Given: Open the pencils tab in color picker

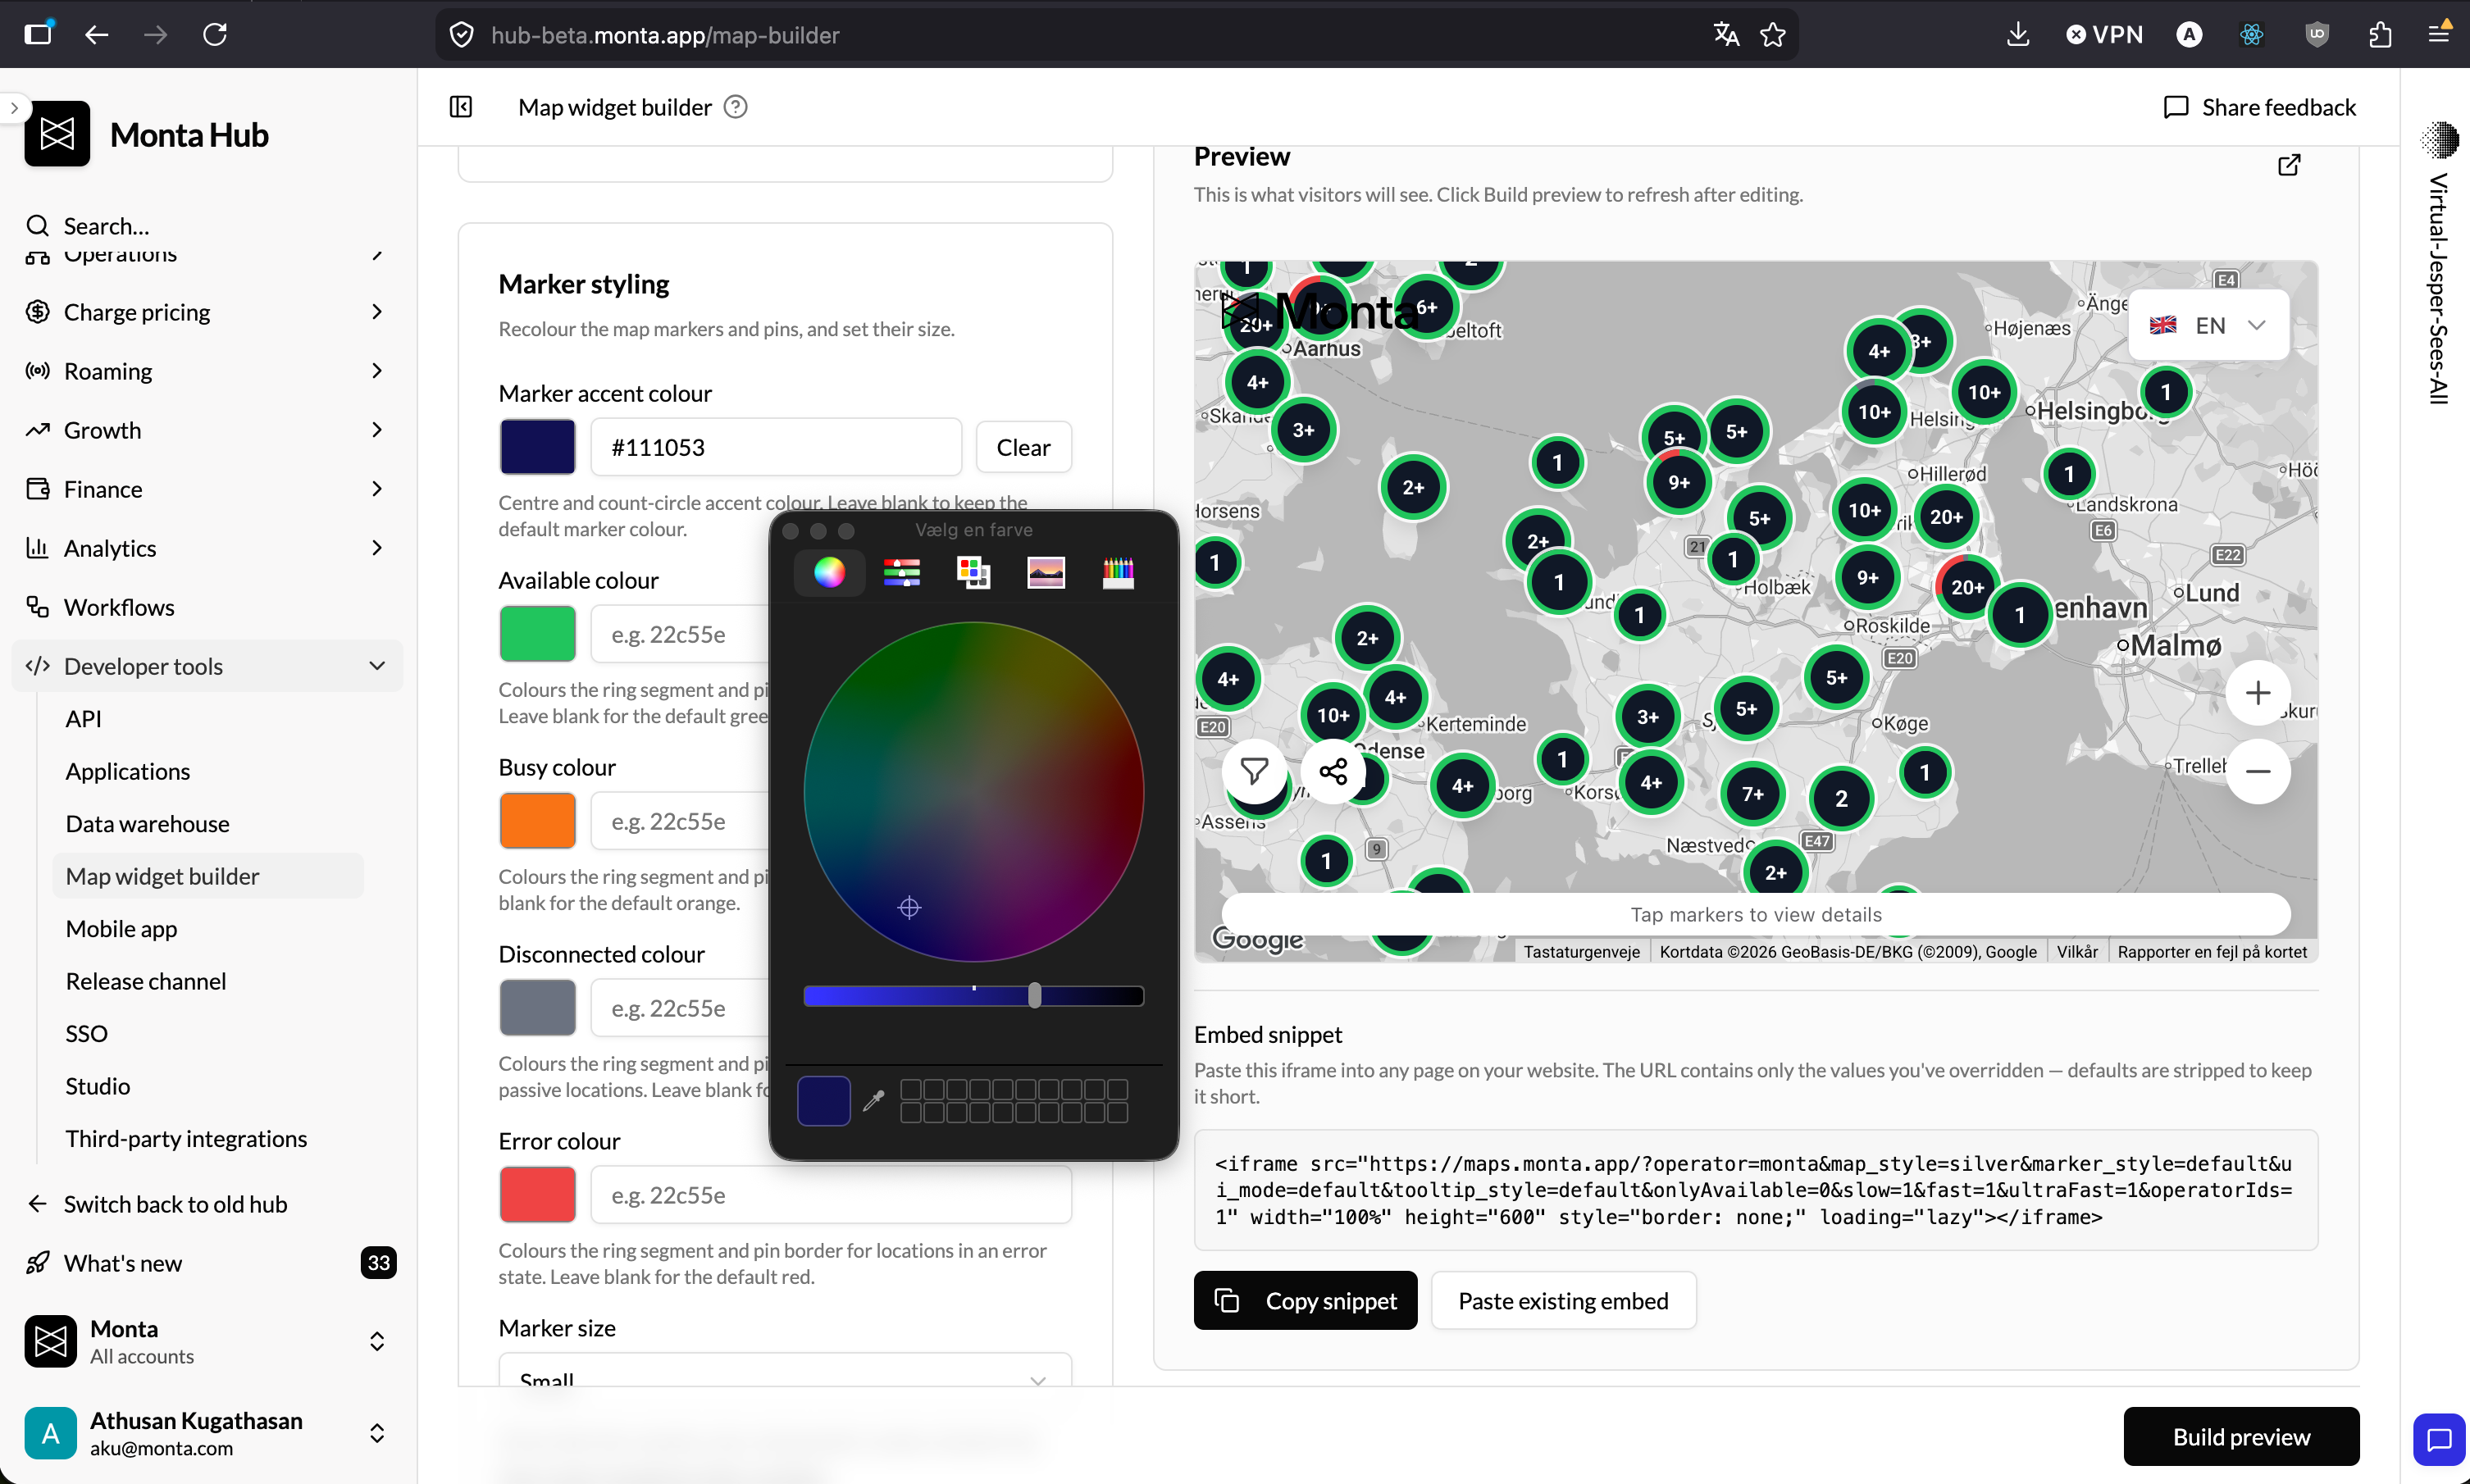Looking at the screenshot, I should [1118, 572].
